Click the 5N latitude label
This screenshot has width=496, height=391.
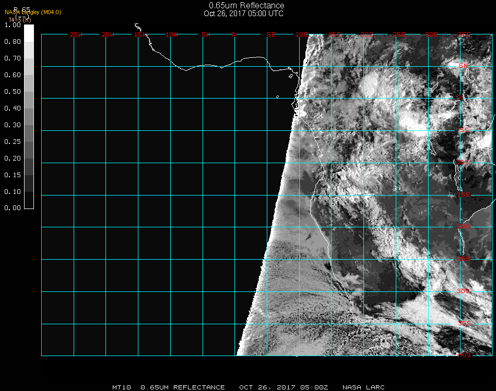coord(464,66)
